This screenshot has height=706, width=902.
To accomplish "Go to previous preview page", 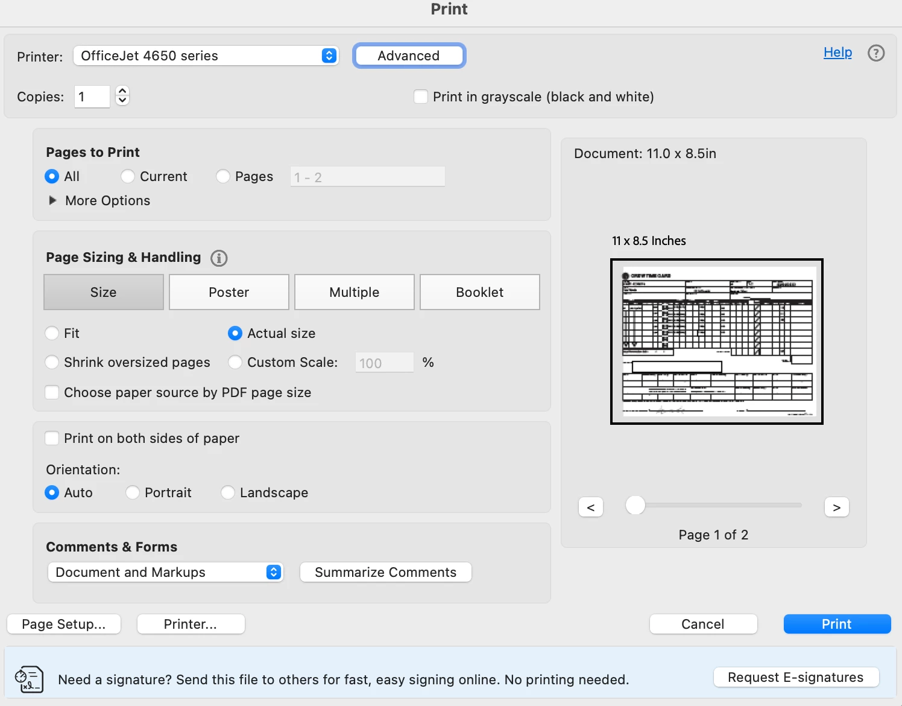I will tap(591, 507).
